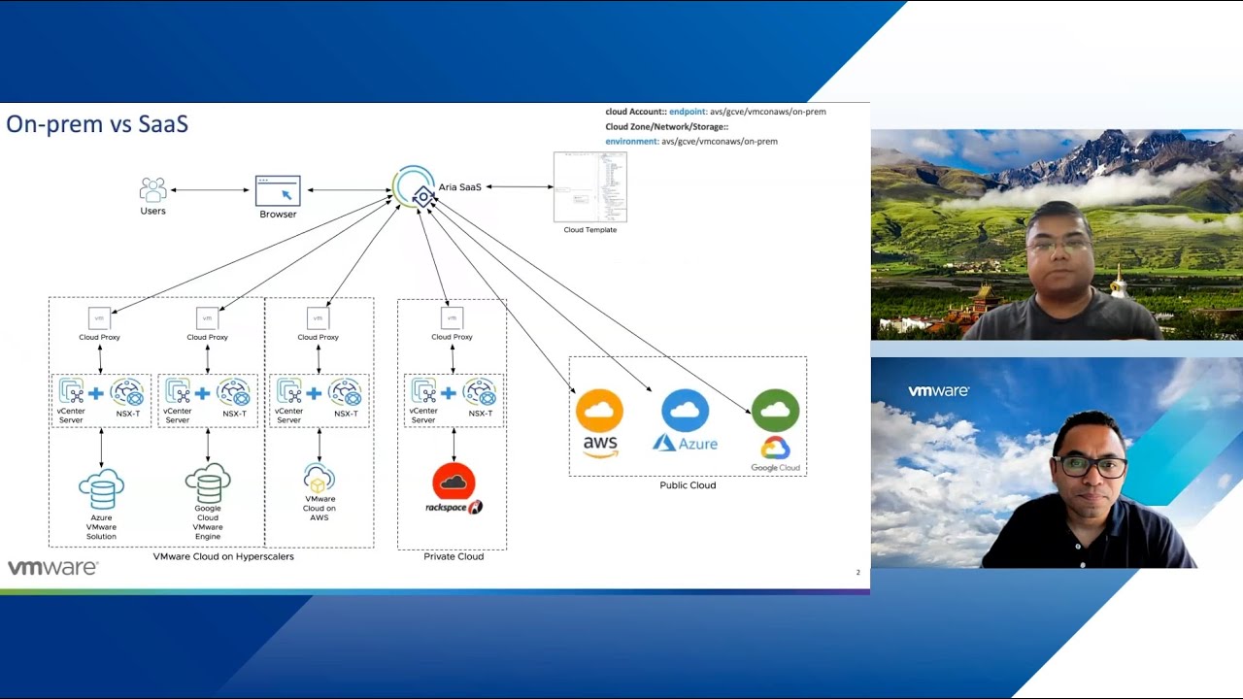Viewport: 1243px width, 699px height.
Task: Click the 'Azure VMware Solution' text
Action: pos(101,527)
